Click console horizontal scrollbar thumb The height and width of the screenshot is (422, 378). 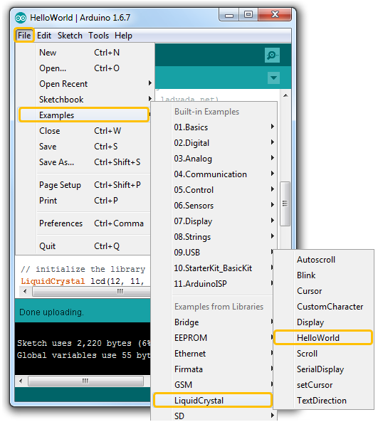[85, 381]
